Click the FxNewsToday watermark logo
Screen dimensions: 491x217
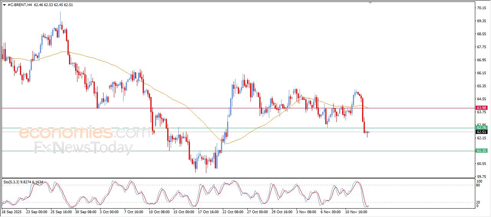(83, 147)
